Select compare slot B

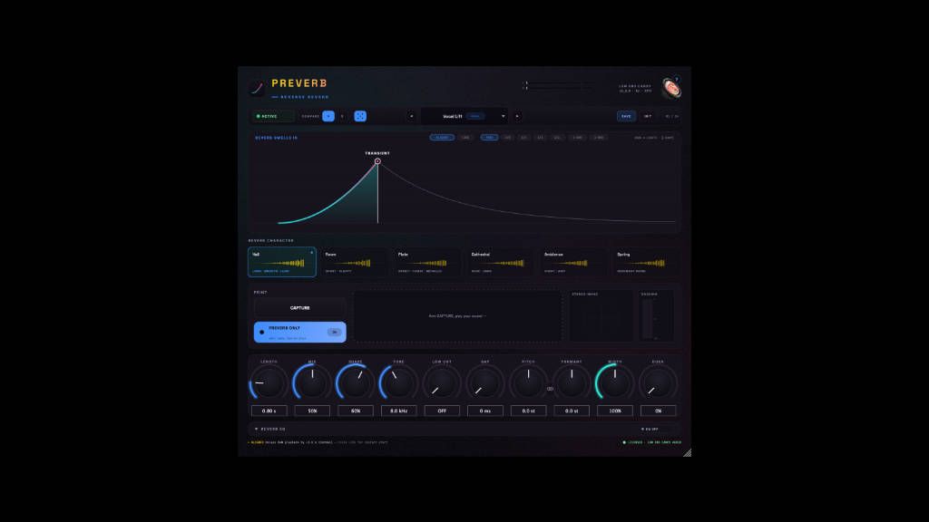[x=342, y=117]
